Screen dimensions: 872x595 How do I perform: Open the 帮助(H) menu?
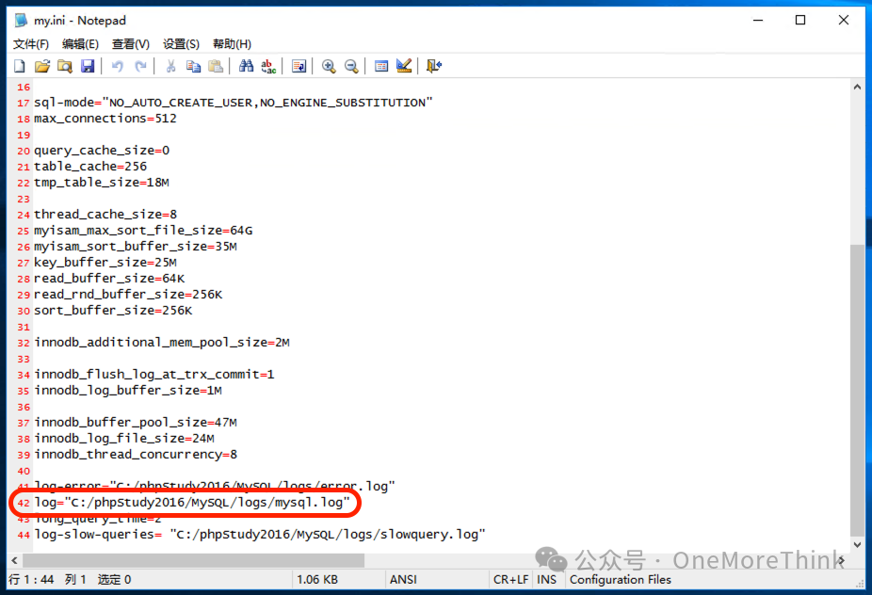click(x=231, y=43)
